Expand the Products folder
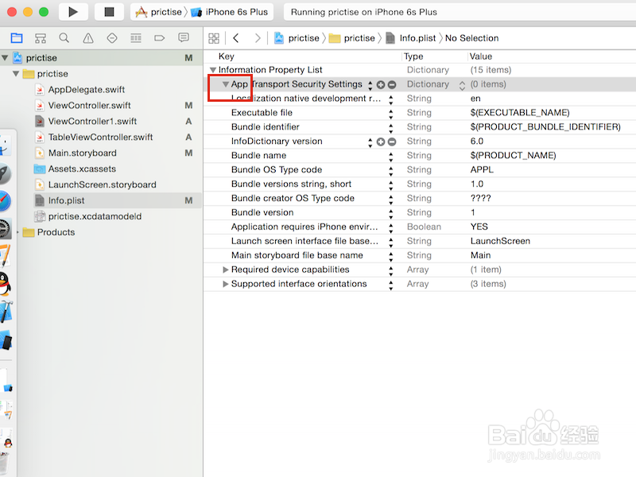 point(17,232)
